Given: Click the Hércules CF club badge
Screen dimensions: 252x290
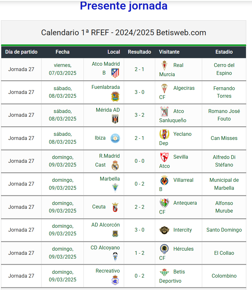Looking at the screenshot, I should [x=164, y=249].
